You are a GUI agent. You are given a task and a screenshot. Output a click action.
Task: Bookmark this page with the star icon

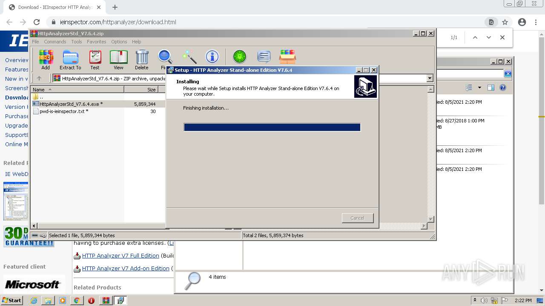505,22
